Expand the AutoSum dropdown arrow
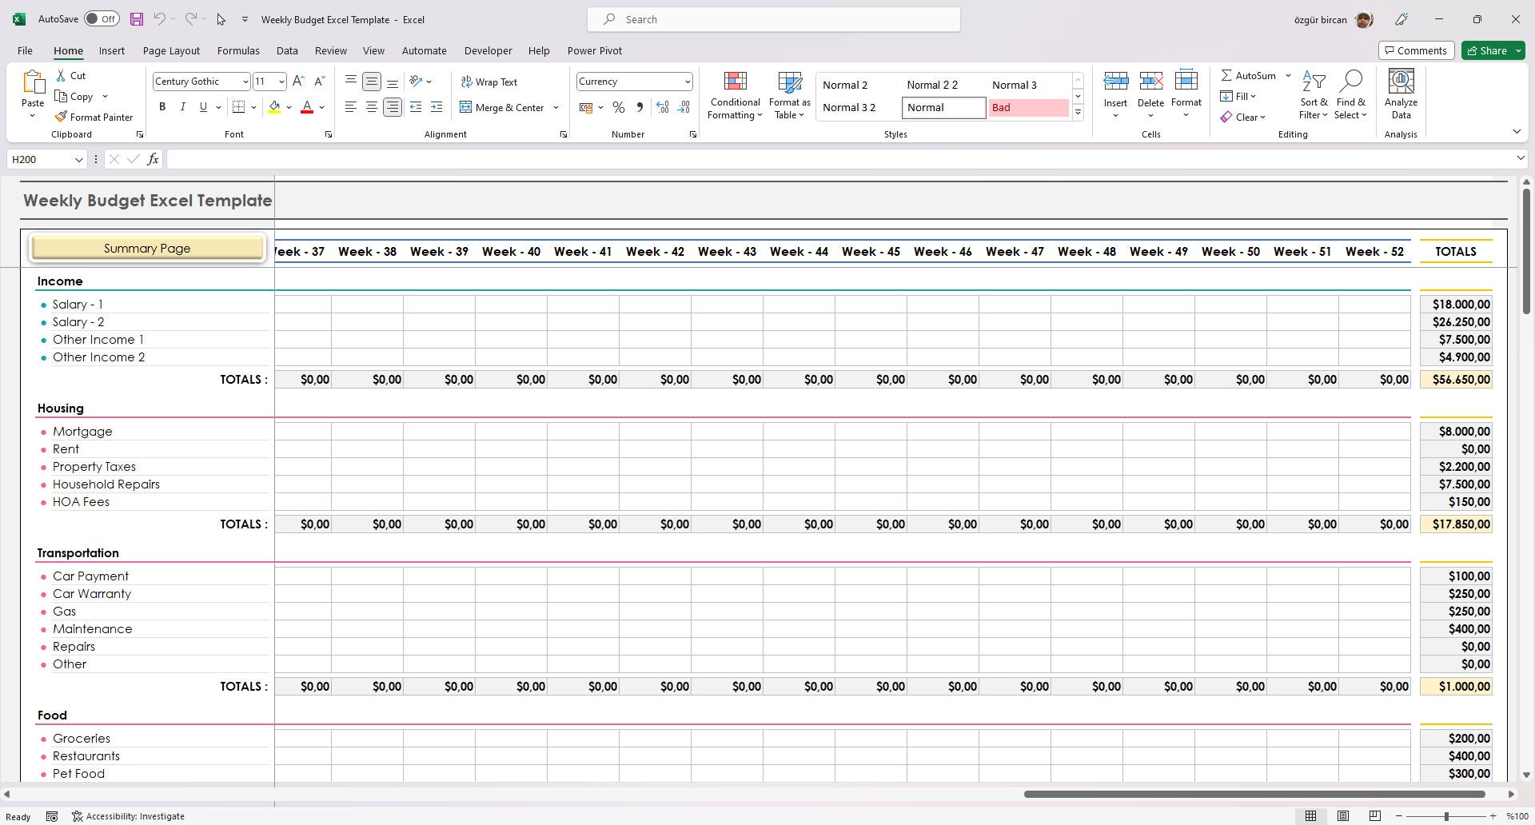The height and width of the screenshot is (825, 1535). pos(1288,75)
